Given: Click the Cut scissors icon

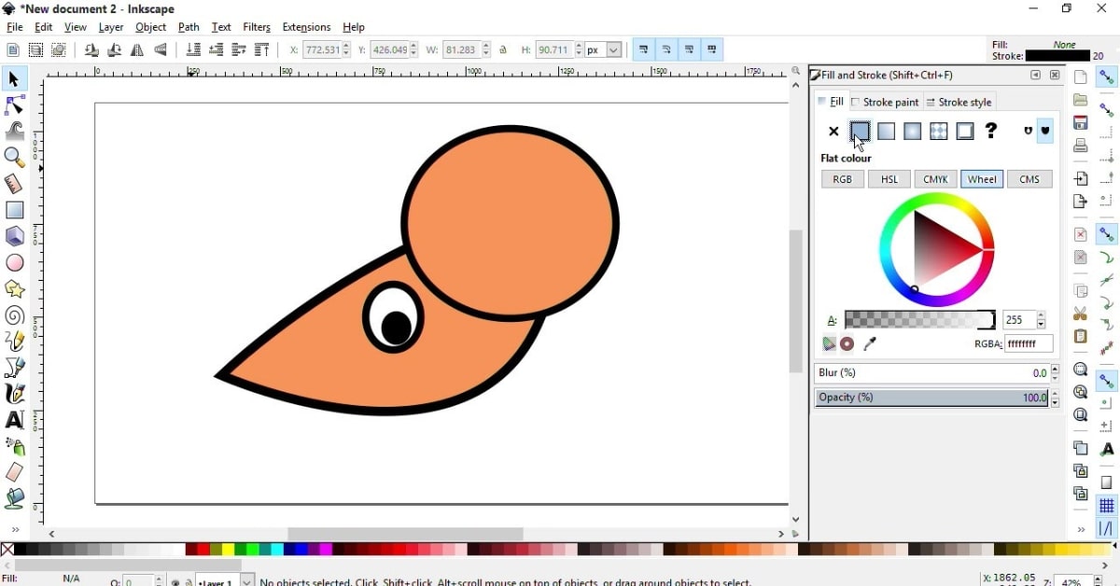Looking at the screenshot, I should pos(1081,314).
